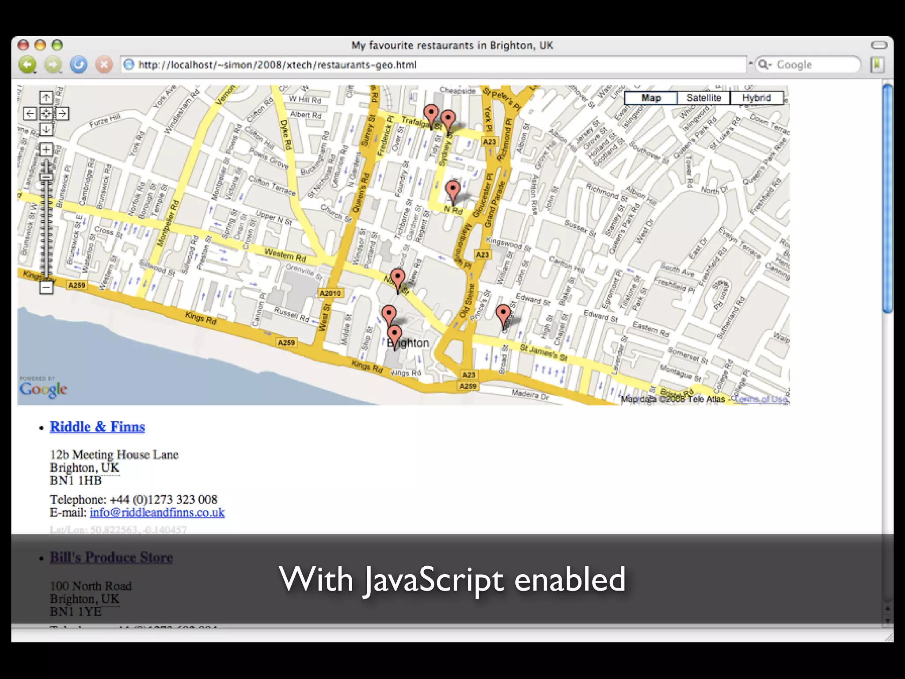Select the Map view type

point(651,98)
